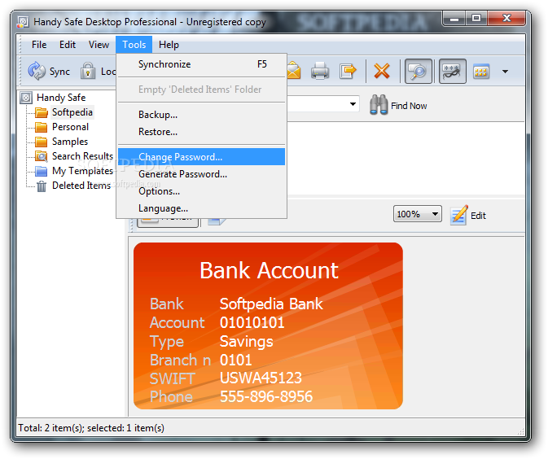Click the Softpedia folder icon
Image resolution: width=548 pixels, height=459 pixels.
tap(42, 112)
